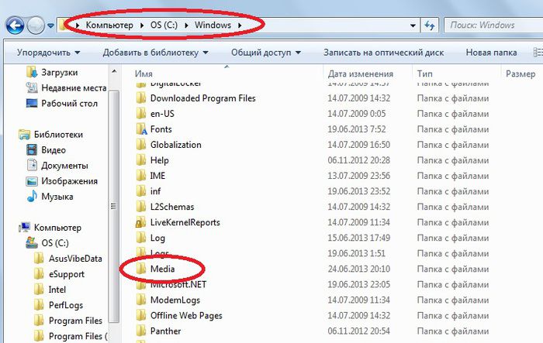Image resolution: width=543 pixels, height=343 pixels.
Task: Select the locked LiveKernelReports folder icon
Action: click(x=140, y=222)
